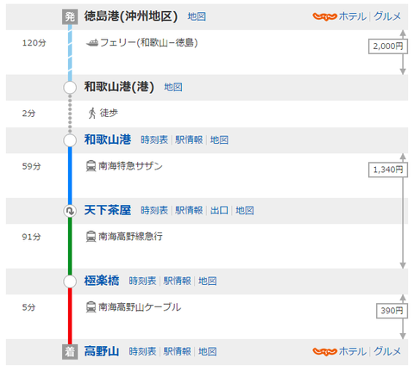Screen dimensions: 414x371
Task: Click the walking person icon beside 徒歩
Action: (x=92, y=113)
